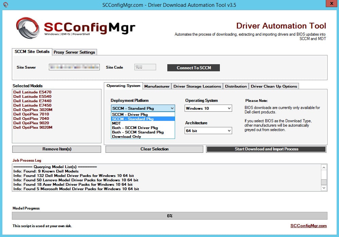Click the Connect To SCCM button
The image size is (339, 237).
pos(193,68)
